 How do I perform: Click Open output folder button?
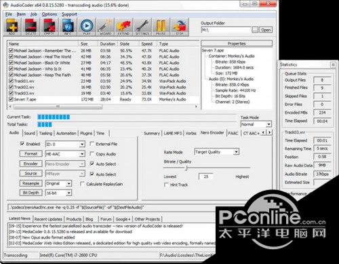pyautogui.click(x=266, y=30)
